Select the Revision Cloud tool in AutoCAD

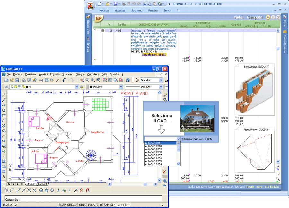click(4, 131)
